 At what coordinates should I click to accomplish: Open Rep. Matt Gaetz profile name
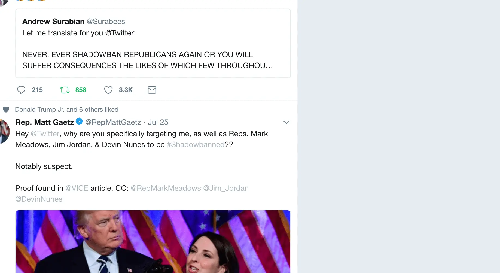coord(45,122)
